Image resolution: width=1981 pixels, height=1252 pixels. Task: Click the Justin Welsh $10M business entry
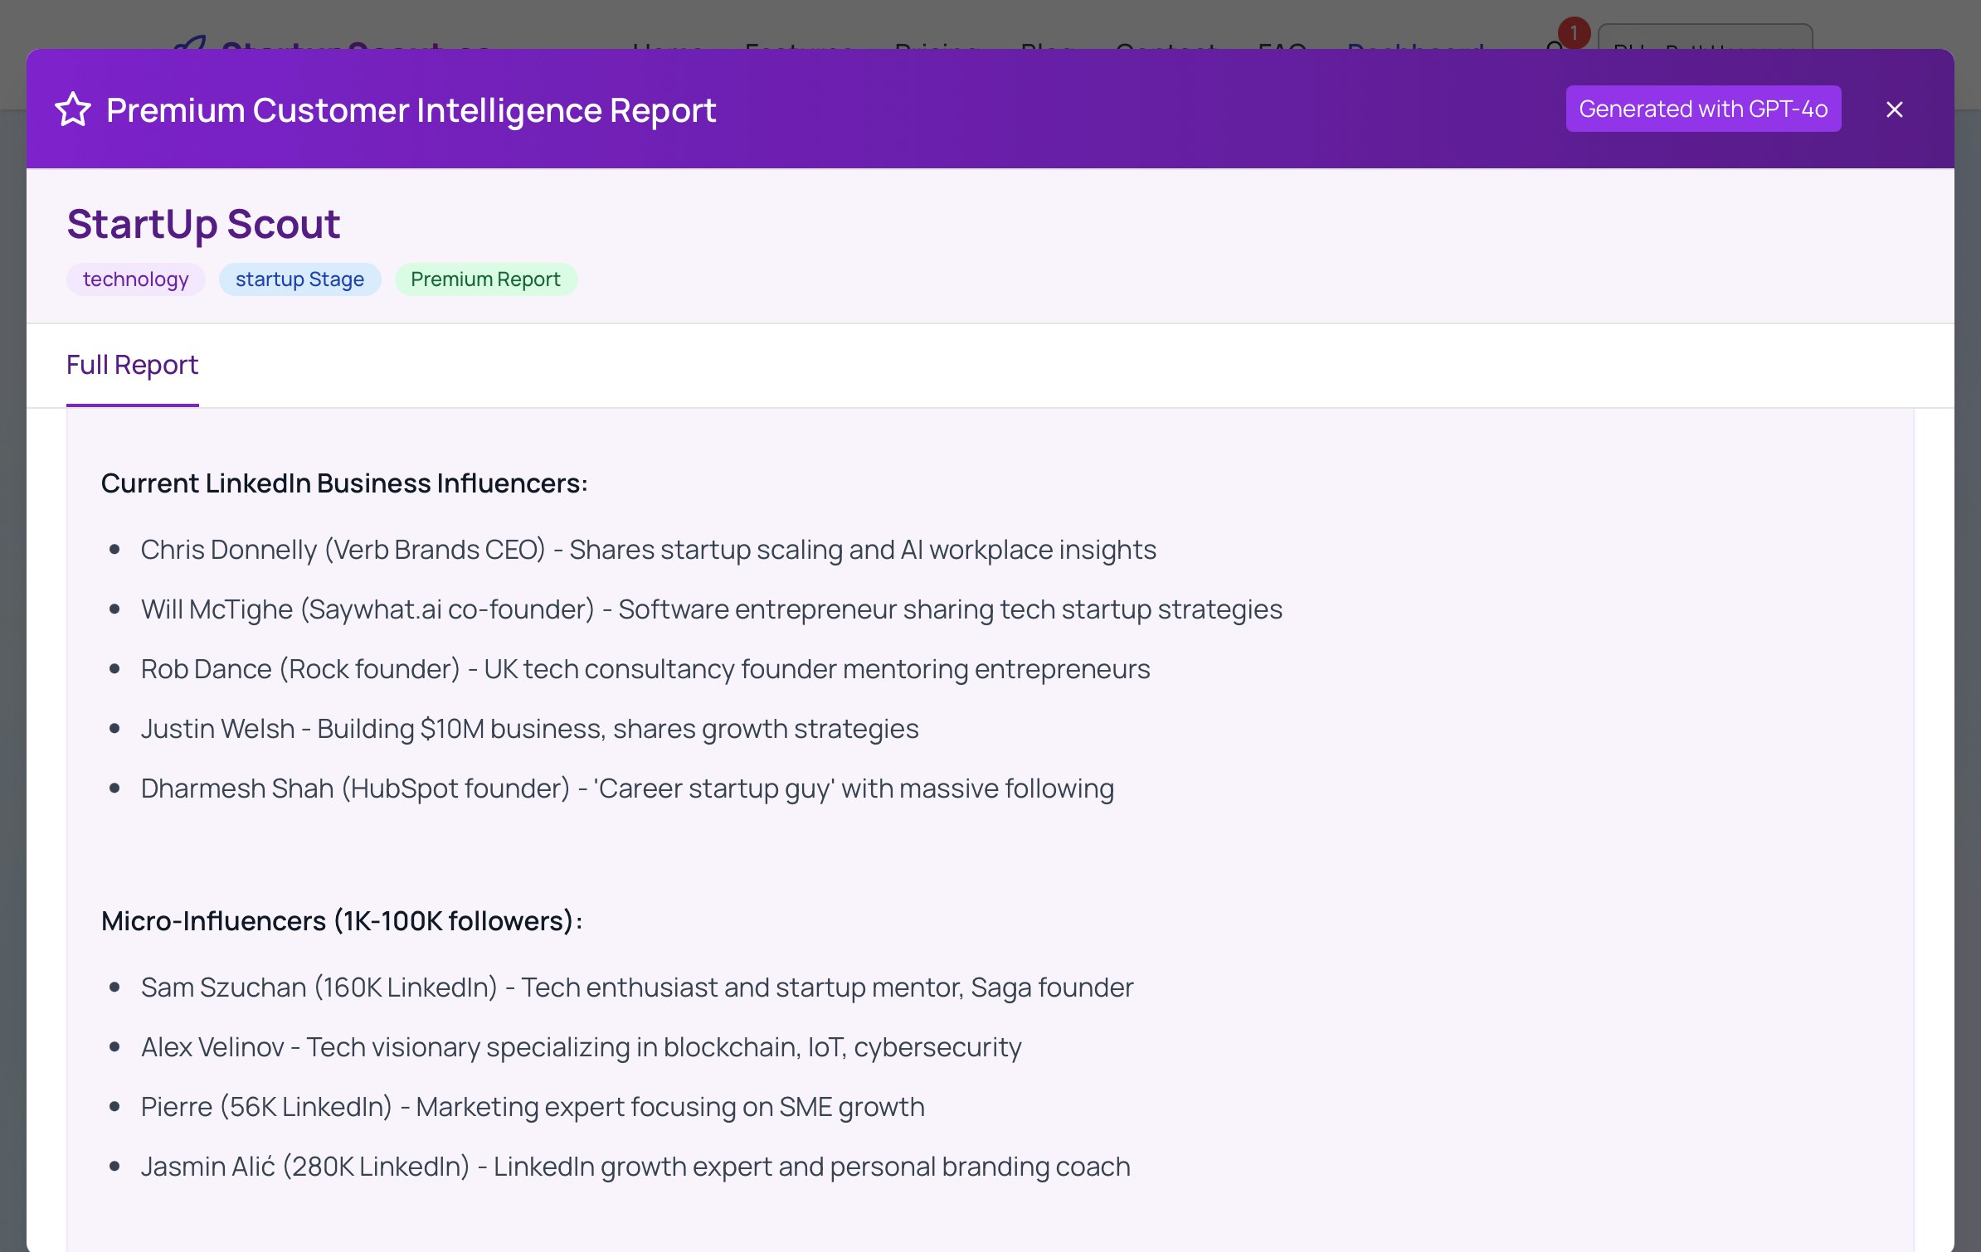(x=529, y=729)
